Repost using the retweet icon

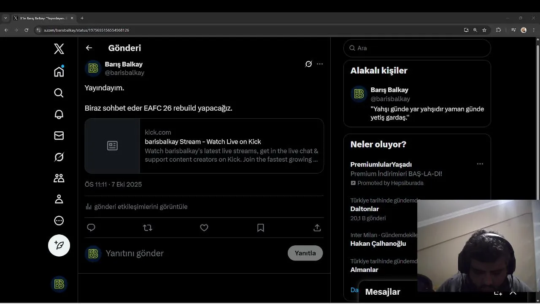pos(148,228)
